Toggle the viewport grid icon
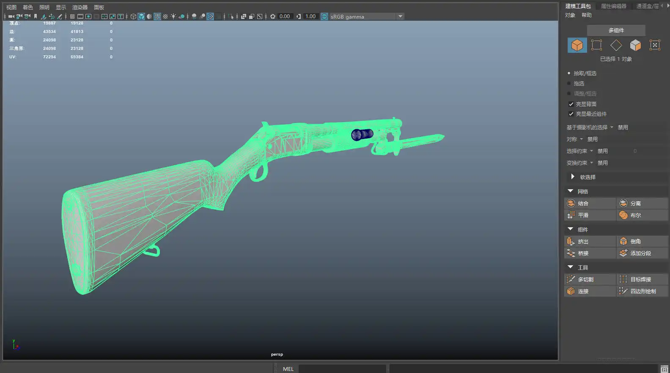 click(72, 16)
